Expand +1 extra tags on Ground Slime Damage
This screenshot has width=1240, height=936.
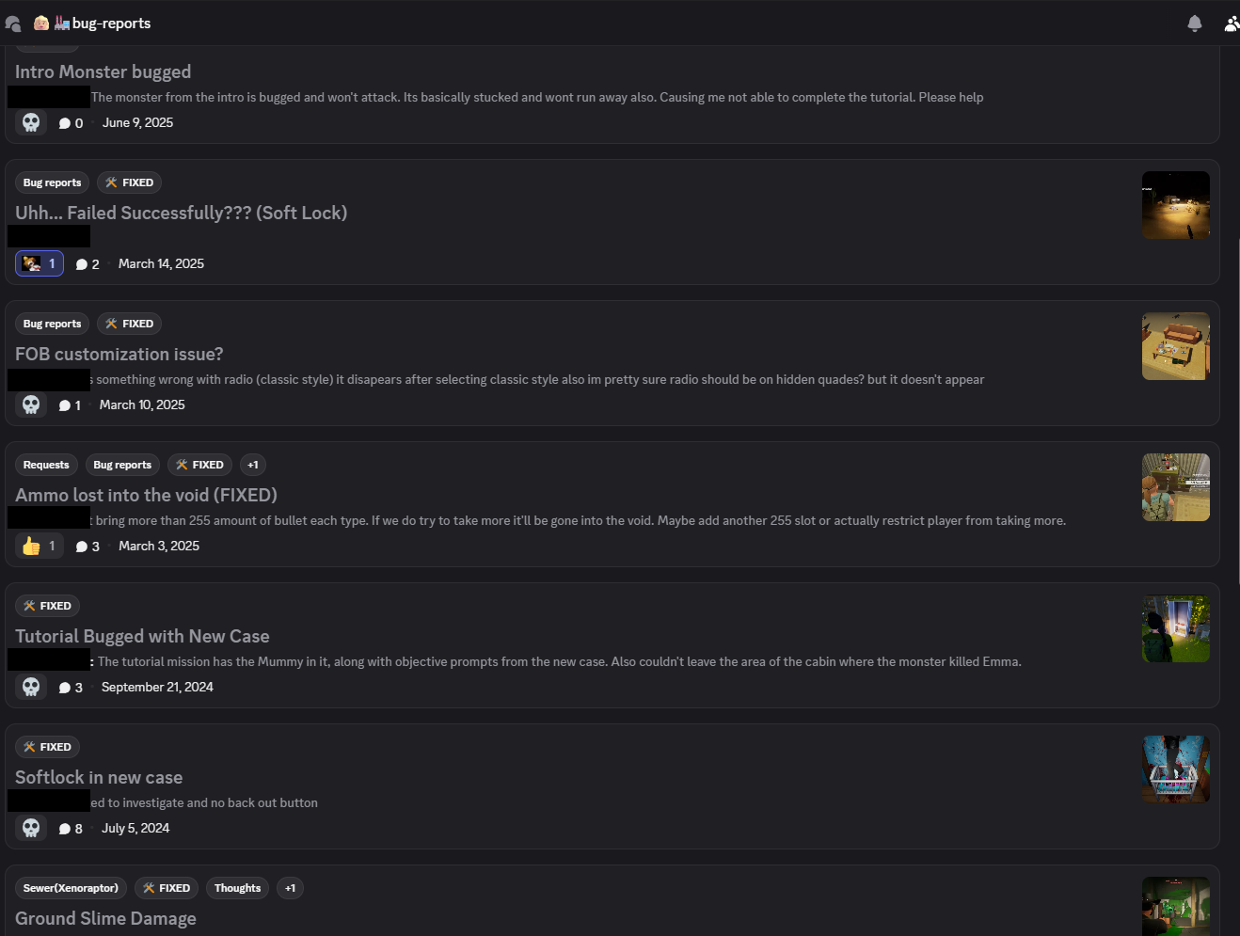[290, 888]
